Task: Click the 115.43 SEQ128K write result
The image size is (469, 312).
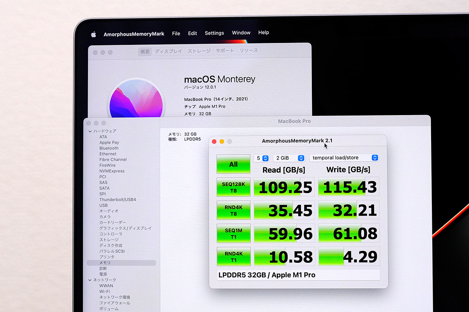Action: 349,187
